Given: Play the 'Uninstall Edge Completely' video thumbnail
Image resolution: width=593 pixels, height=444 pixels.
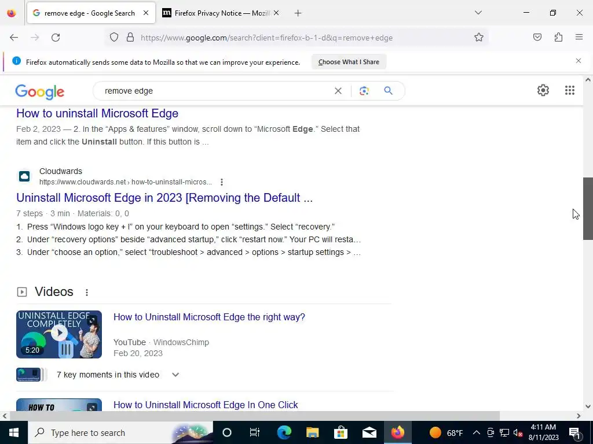Looking at the screenshot, I should click(x=59, y=335).
